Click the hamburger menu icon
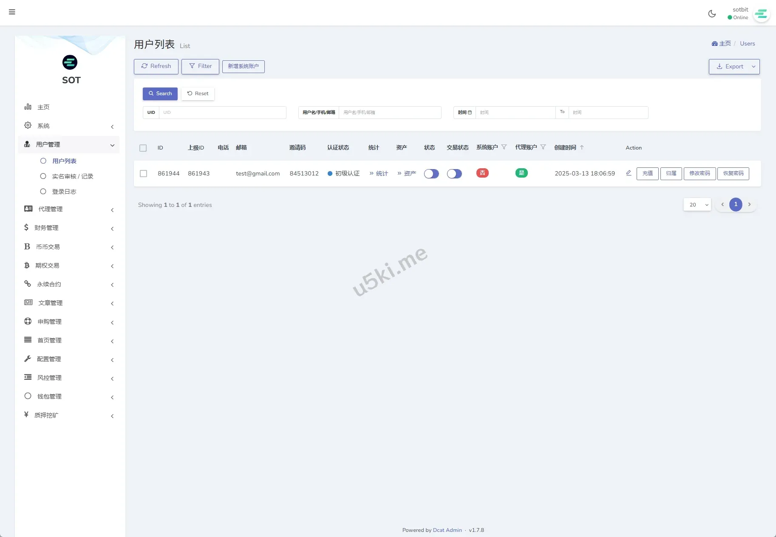The image size is (776, 537). [x=12, y=12]
